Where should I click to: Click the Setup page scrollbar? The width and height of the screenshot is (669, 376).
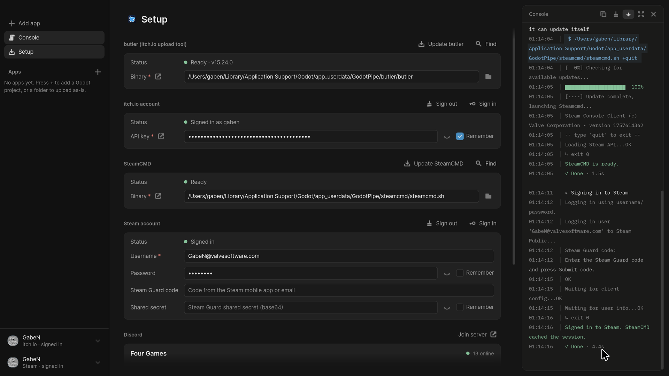[x=514, y=146]
